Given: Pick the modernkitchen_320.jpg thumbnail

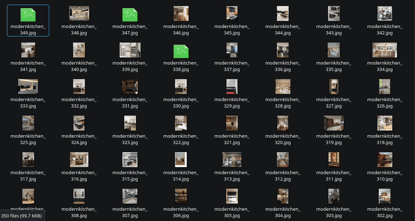Looking at the screenshot, I should pos(282,123).
